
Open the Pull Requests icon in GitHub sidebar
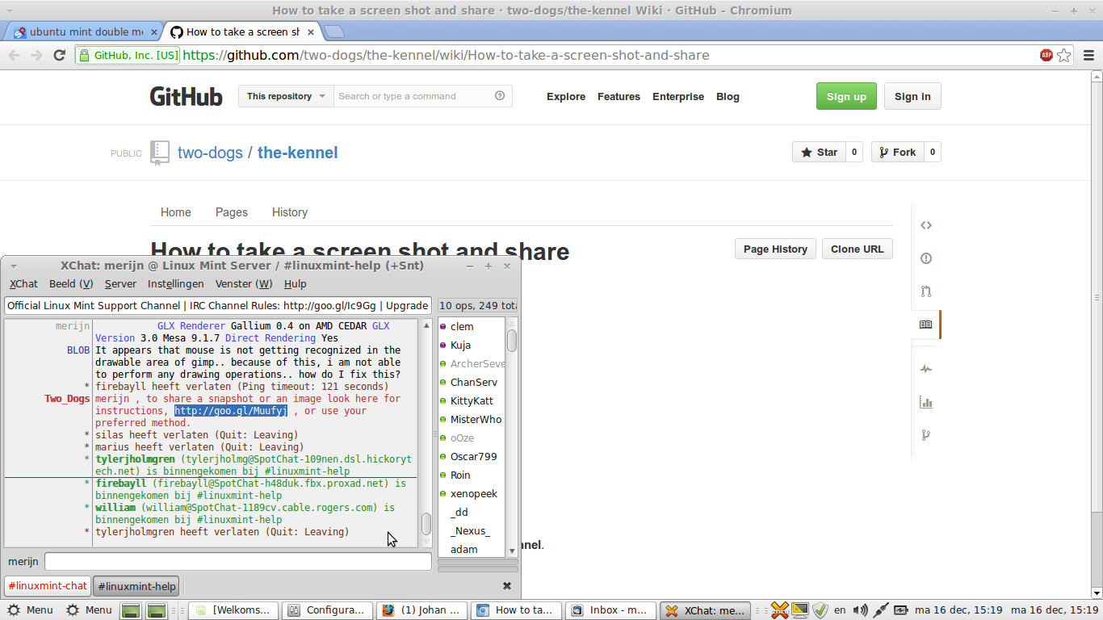926,291
